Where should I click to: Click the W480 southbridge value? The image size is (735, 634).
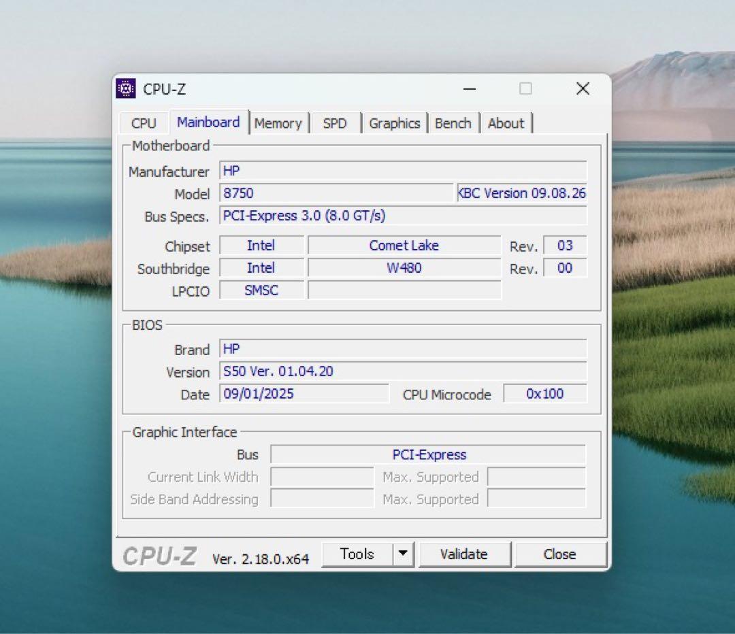pos(404,268)
